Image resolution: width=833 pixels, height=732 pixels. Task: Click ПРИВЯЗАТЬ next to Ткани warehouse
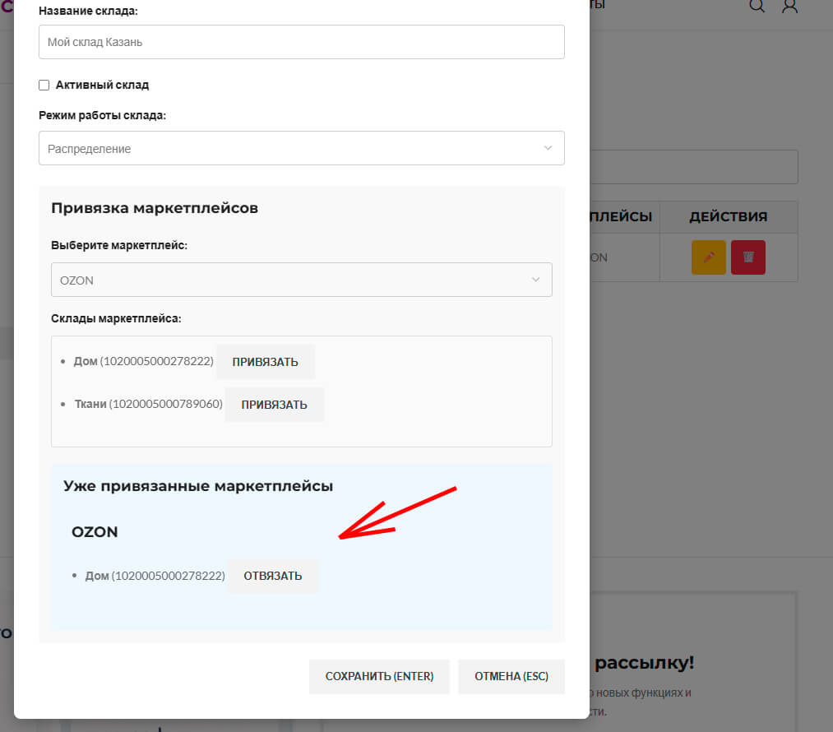click(274, 405)
